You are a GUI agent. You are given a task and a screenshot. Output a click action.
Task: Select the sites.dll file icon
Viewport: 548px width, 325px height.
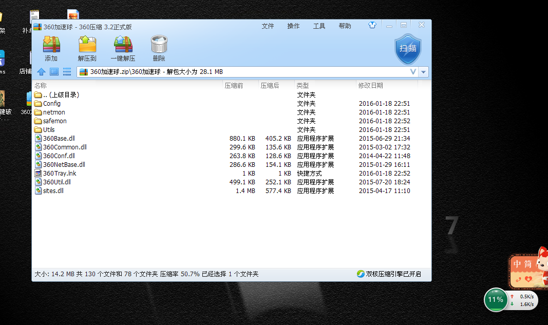point(38,191)
